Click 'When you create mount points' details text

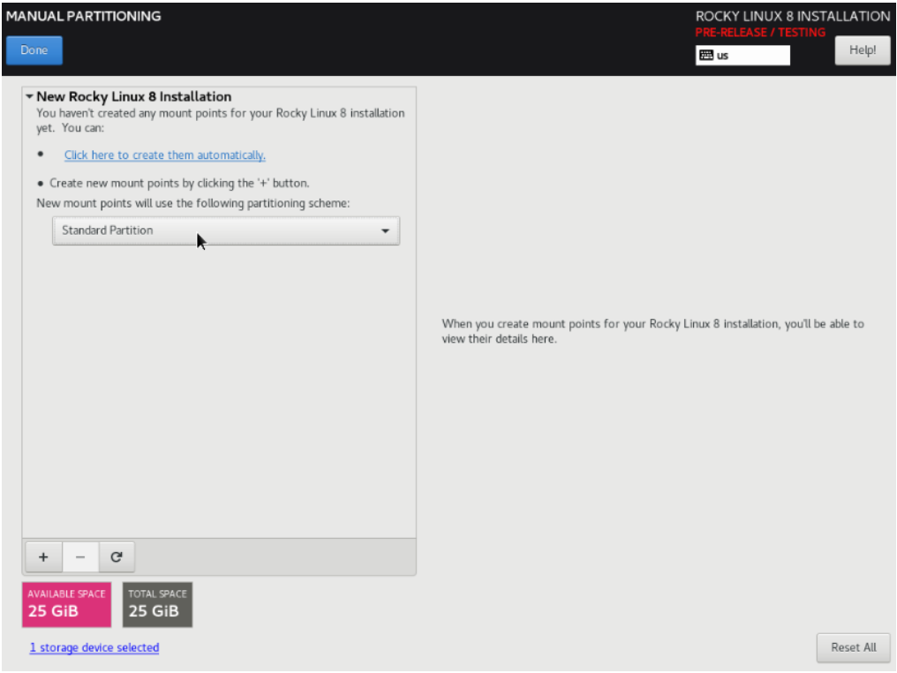(x=652, y=331)
